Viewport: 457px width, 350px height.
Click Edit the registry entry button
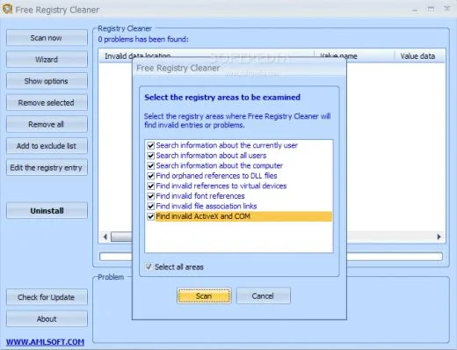pos(47,167)
